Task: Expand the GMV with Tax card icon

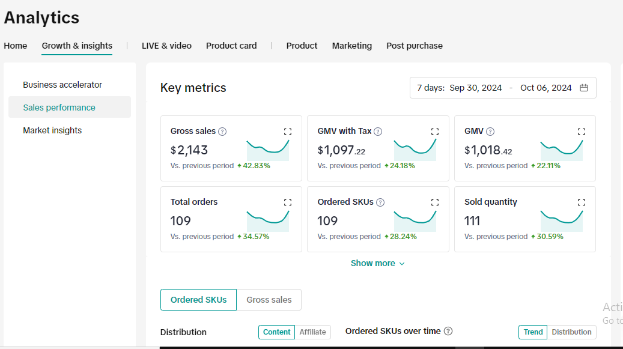Action: [435, 132]
